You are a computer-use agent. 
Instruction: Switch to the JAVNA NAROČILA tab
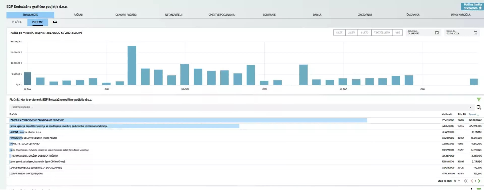click(460, 15)
